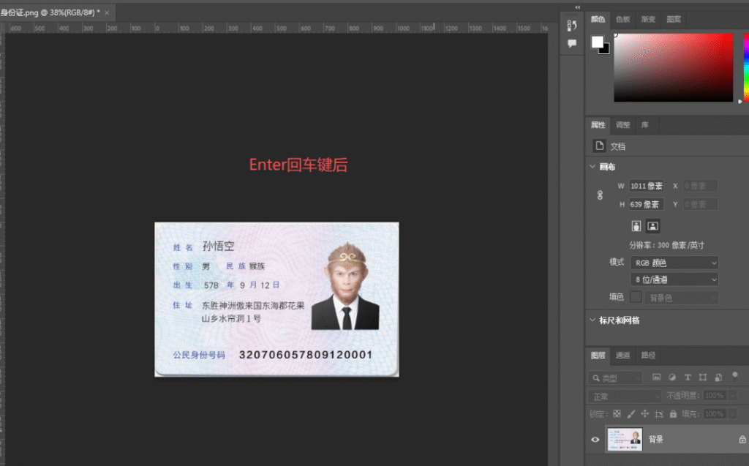749x466 pixels.
Task: Open the opacity slider dropdown arrow
Action: 733,396
